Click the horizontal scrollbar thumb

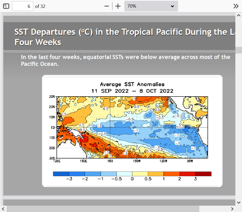103,209
